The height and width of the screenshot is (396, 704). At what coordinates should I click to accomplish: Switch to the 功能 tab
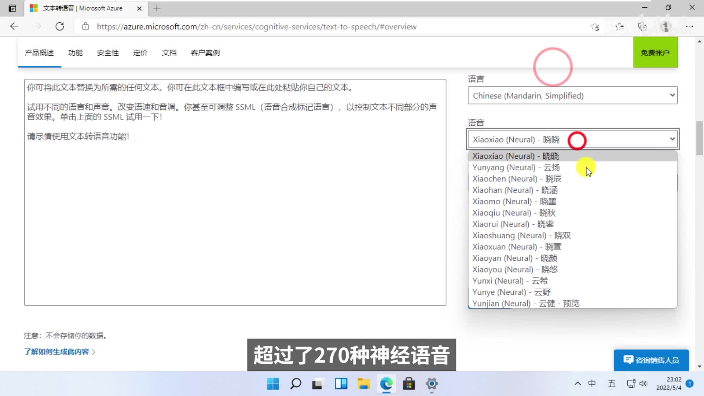(76, 53)
